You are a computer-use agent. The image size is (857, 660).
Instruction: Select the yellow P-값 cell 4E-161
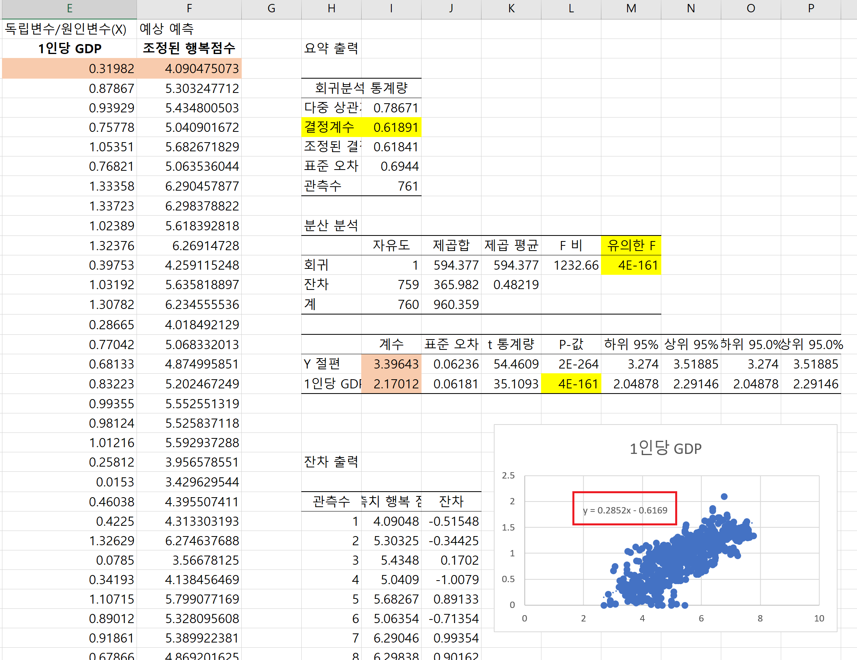571,384
